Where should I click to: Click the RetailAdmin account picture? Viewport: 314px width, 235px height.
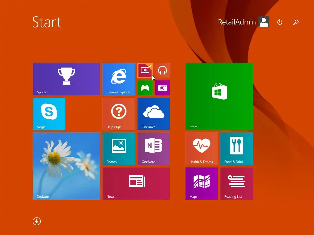(x=264, y=22)
